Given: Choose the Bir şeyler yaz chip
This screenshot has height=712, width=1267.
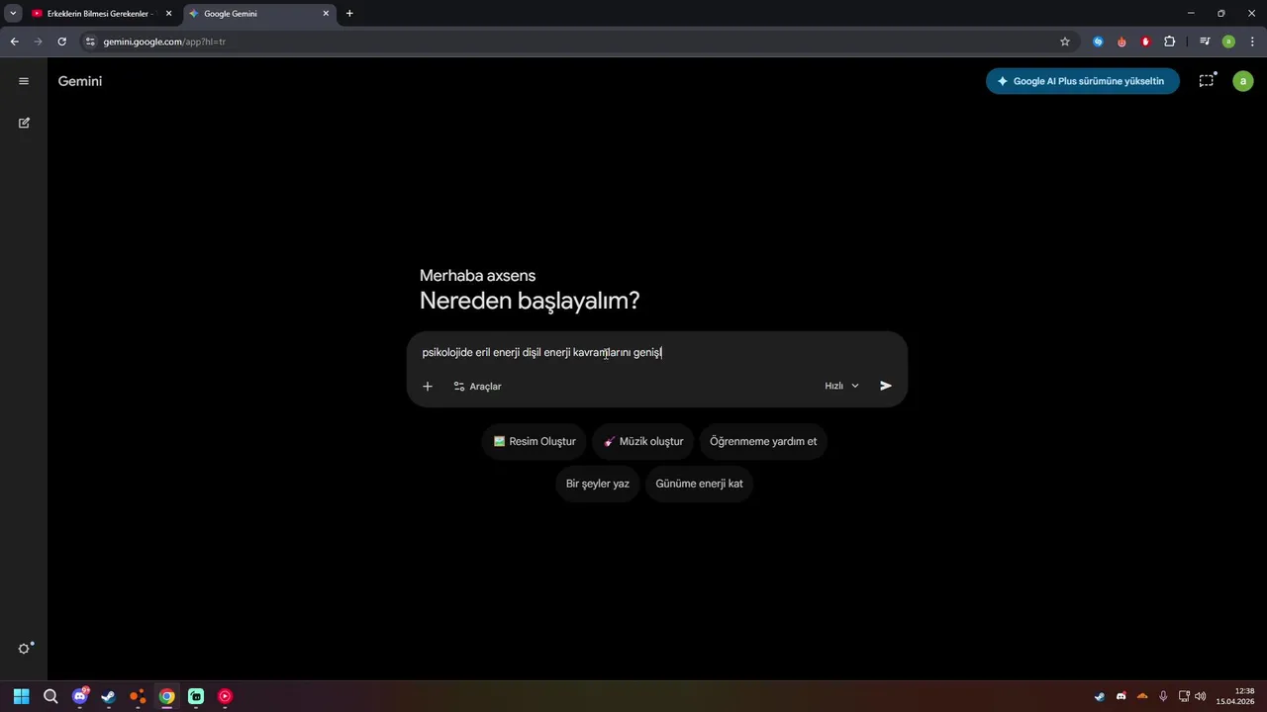Looking at the screenshot, I should 598,484.
